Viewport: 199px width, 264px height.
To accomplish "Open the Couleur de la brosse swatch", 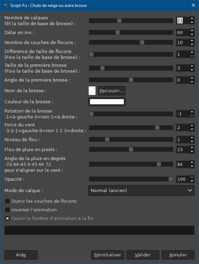I will click(107, 102).
